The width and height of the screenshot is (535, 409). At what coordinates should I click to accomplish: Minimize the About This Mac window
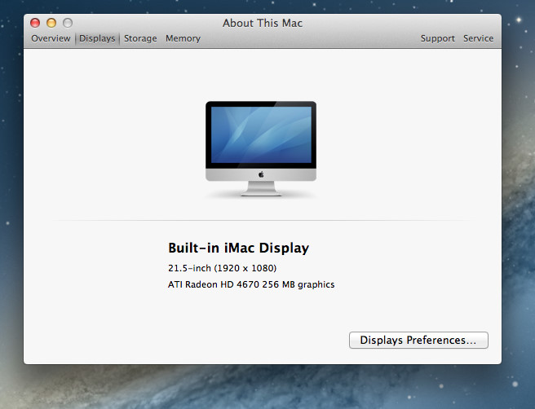coord(51,23)
